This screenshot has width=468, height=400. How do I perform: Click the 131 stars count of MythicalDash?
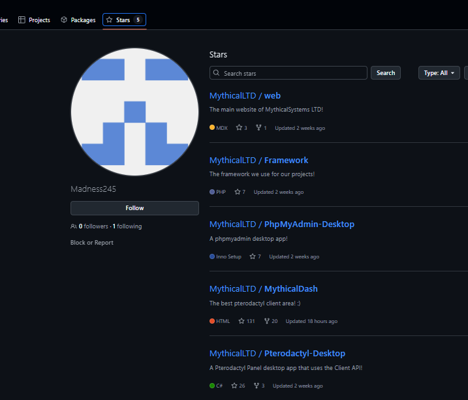point(251,321)
